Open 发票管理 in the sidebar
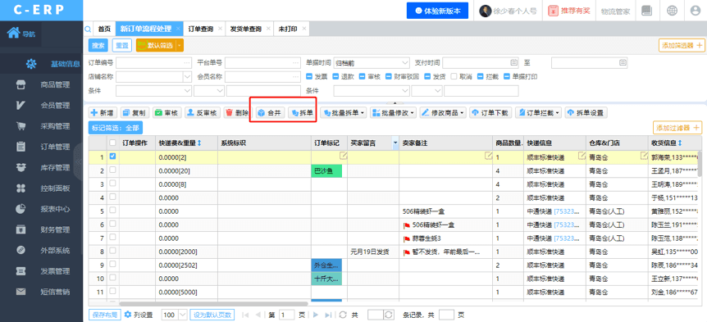 coord(55,271)
